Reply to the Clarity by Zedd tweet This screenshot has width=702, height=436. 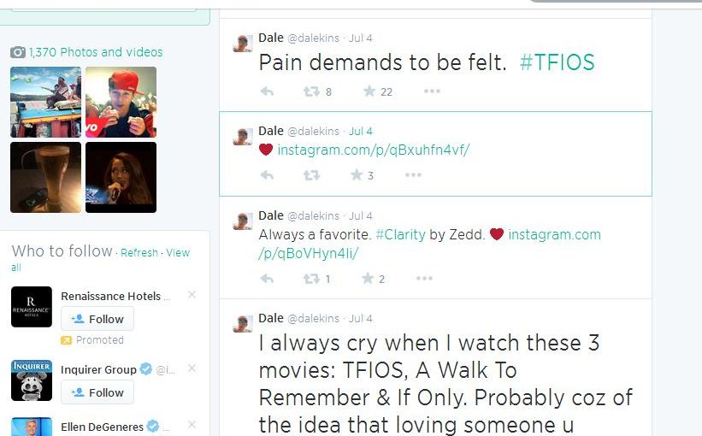click(x=267, y=279)
